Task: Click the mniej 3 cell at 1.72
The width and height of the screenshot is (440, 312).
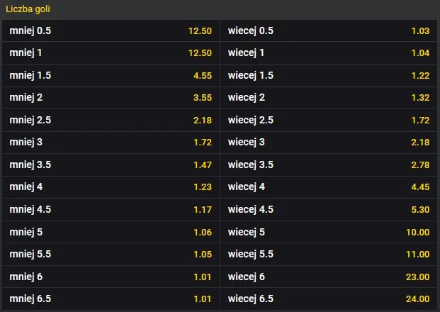Action: [111, 143]
